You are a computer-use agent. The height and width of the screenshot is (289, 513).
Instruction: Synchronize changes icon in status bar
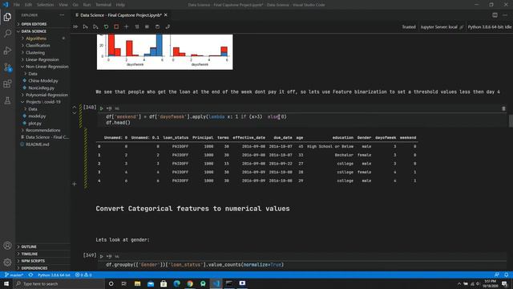point(30,275)
